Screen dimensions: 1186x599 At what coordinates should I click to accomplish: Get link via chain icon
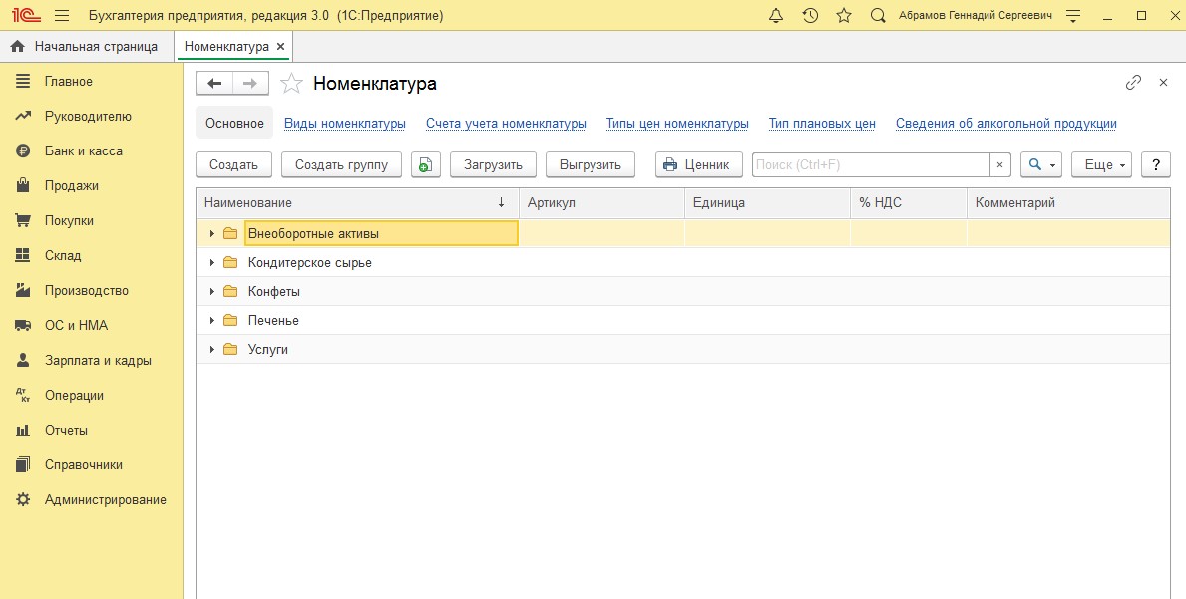[x=1133, y=83]
